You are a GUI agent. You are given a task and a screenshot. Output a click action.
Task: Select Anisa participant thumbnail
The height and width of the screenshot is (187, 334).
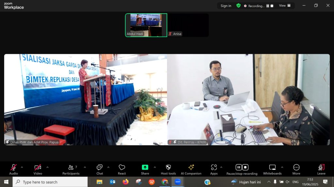[x=188, y=25]
